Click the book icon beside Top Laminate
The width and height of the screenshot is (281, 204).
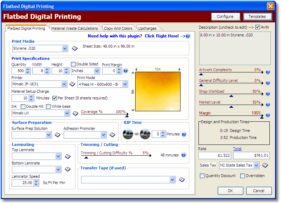coord(68,156)
